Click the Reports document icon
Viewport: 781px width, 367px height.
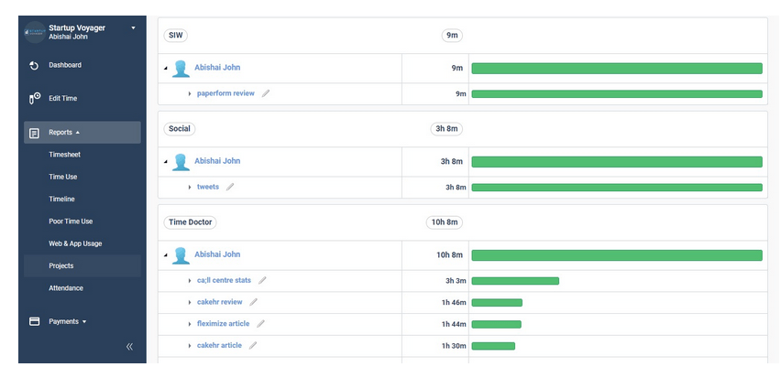coord(34,133)
